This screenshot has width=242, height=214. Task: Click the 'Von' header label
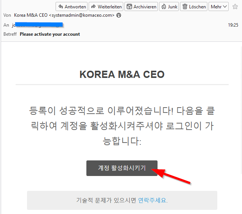pos(7,15)
